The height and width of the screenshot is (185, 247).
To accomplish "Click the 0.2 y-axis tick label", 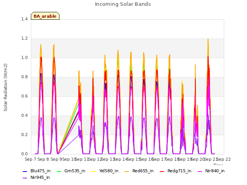I will (24, 135).
